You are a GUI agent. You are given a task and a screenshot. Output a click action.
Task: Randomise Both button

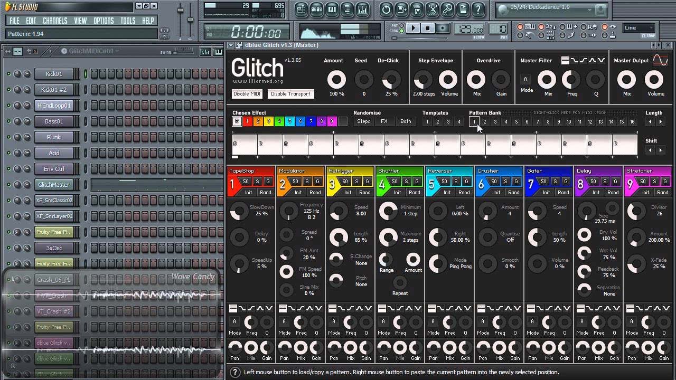point(406,121)
